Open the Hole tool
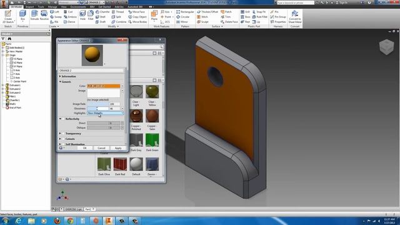The width and height of the screenshot is (400, 225). [x=82, y=15]
